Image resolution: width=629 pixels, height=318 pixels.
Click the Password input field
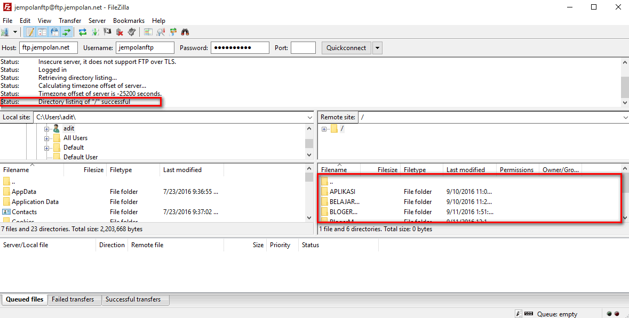240,47
